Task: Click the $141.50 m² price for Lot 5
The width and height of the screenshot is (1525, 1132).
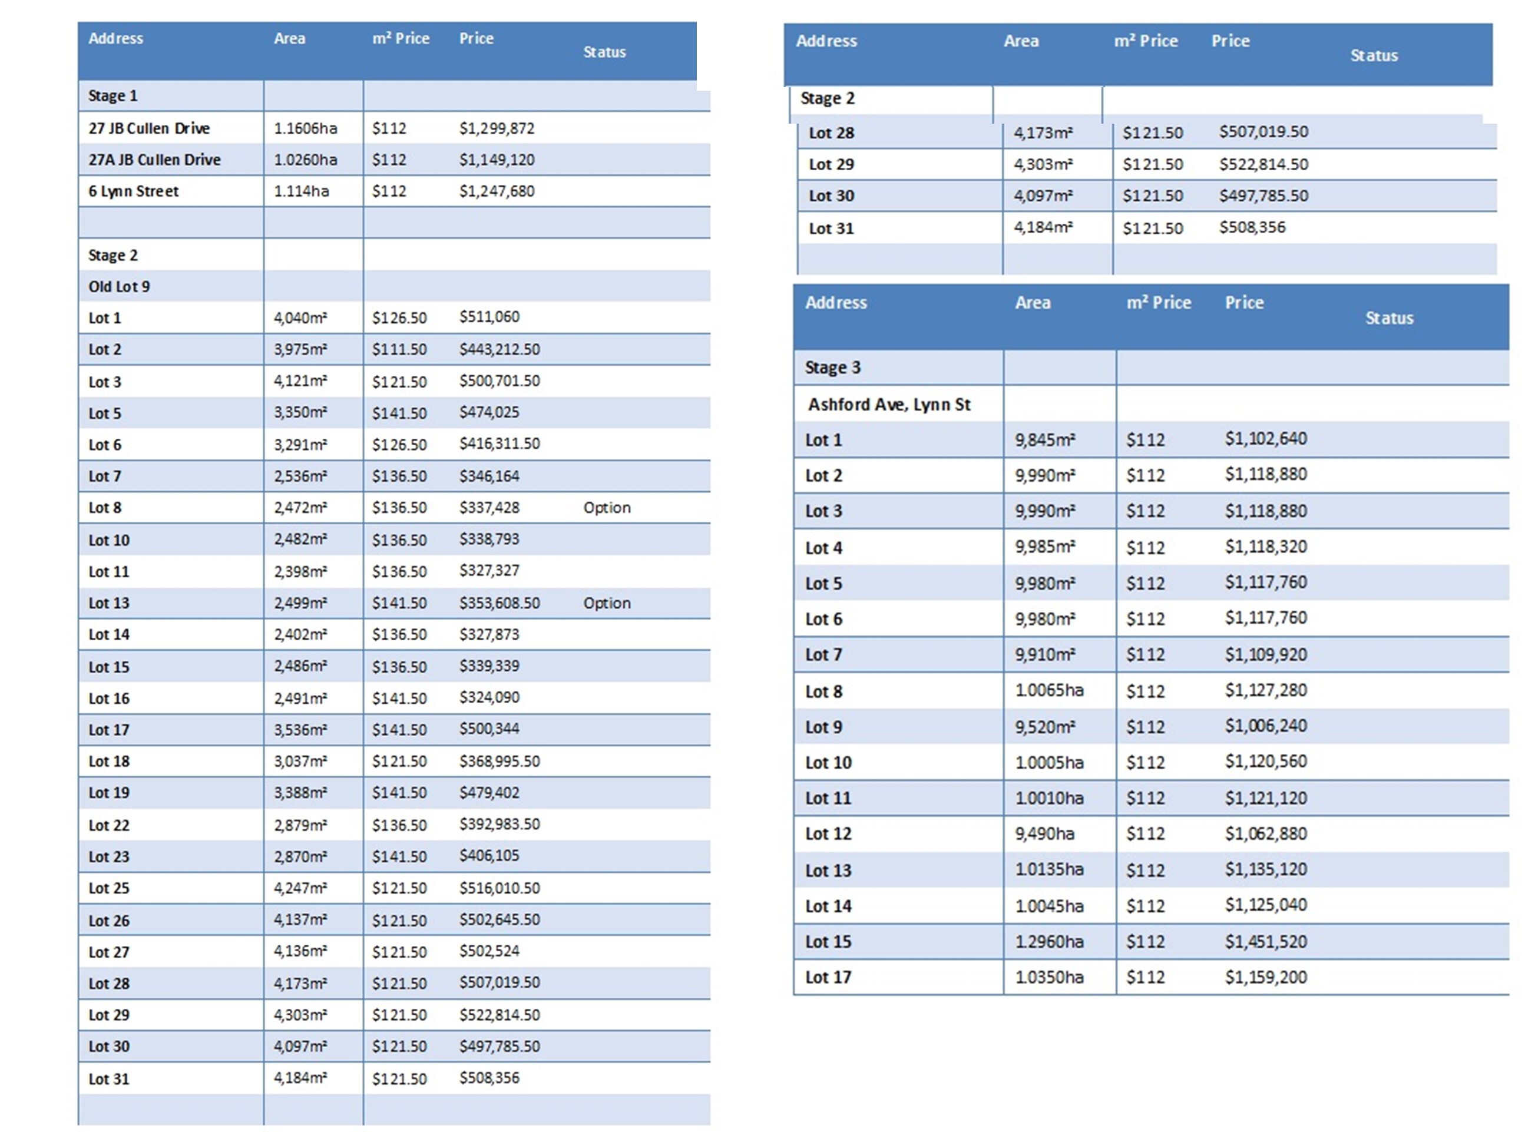Action: click(x=399, y=413)
